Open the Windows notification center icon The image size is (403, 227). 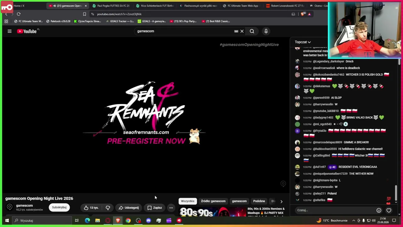point(394,221)
